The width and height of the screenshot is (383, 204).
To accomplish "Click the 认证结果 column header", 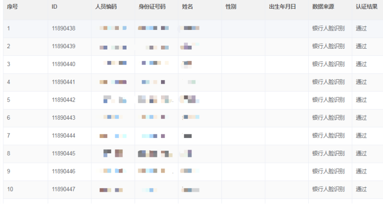I will (367, 7).
